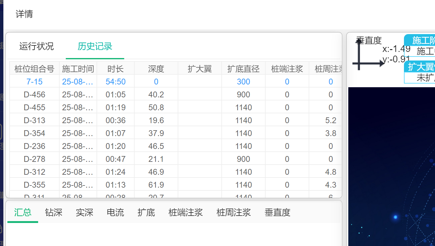Select the D-236 row

click(x=34, y=146)
